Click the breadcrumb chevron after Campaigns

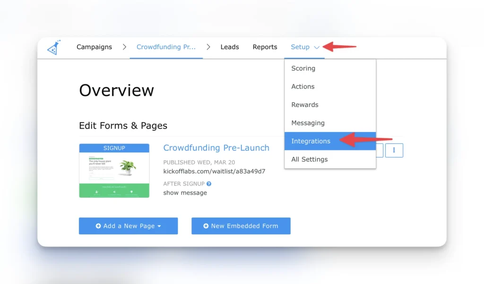[x=124, y=47]
